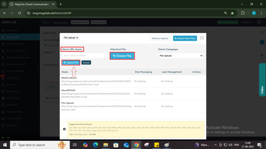Click the Choose File button
The height and width of the screenshot is (149, 266).
point(122,56)
